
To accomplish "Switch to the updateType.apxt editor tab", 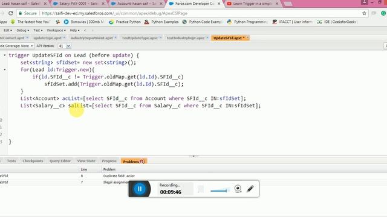I will pyautogui.click(x=47, y=38).
